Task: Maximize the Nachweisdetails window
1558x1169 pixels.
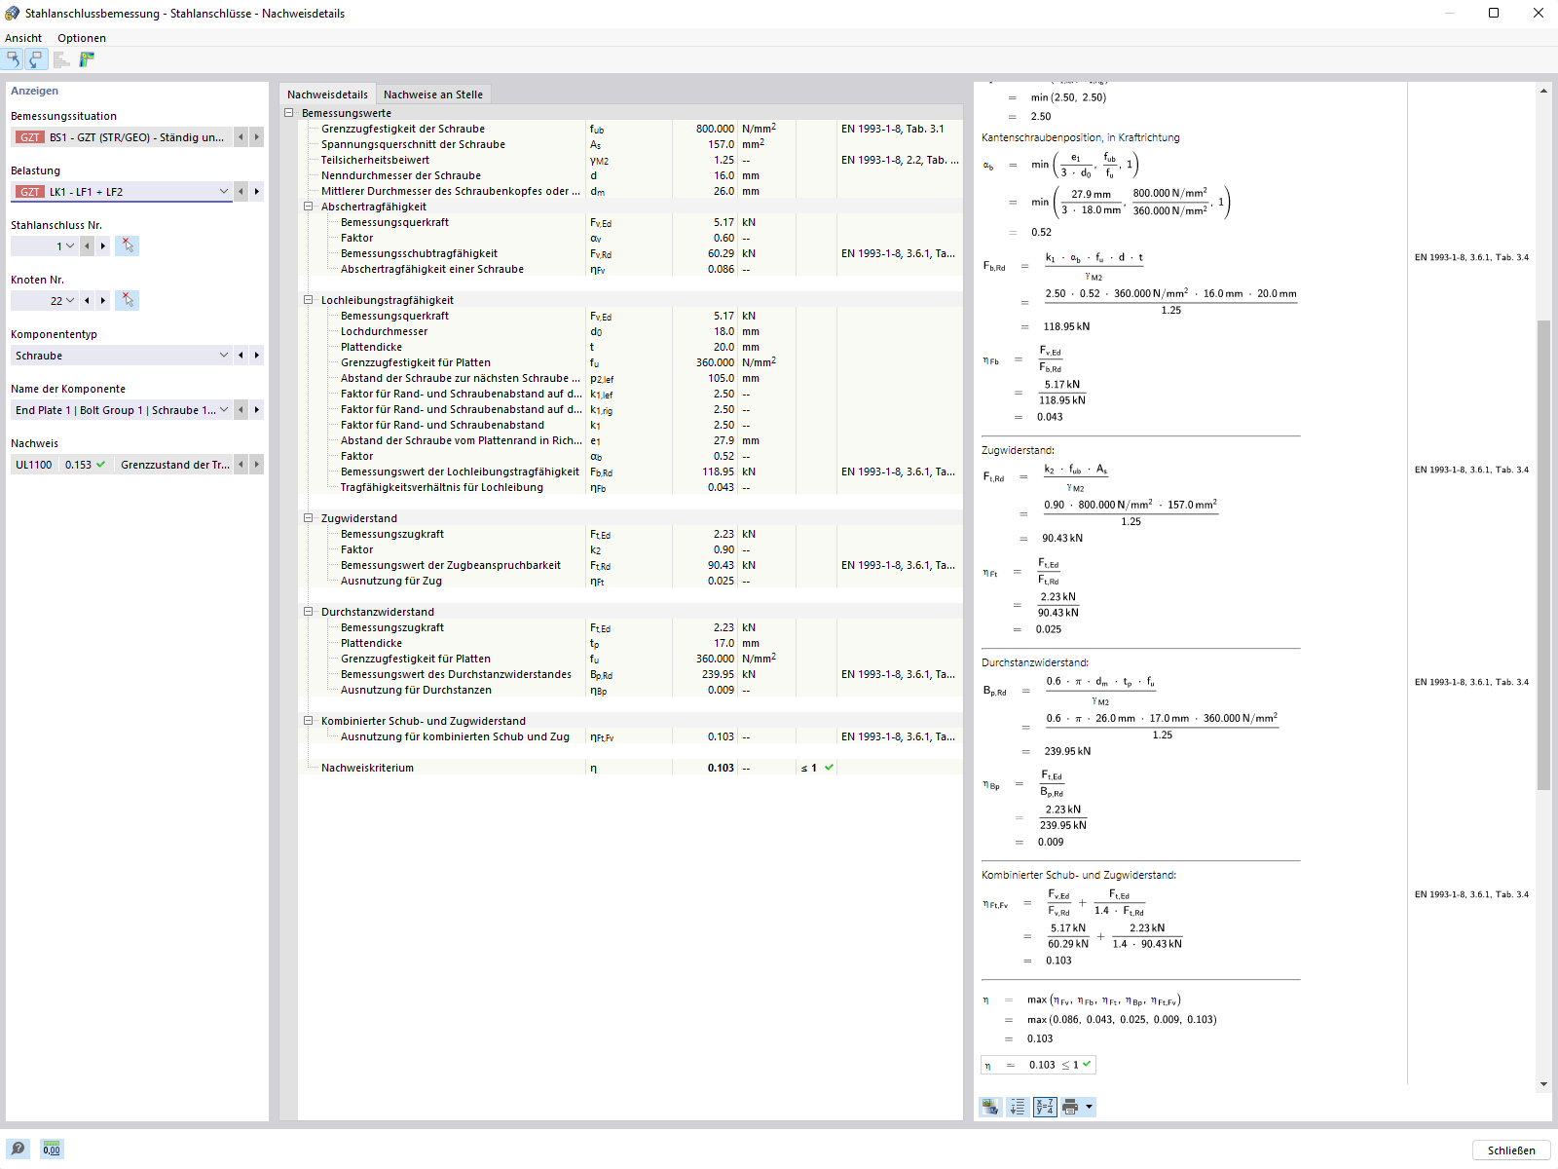Action: coord(1494,13)
